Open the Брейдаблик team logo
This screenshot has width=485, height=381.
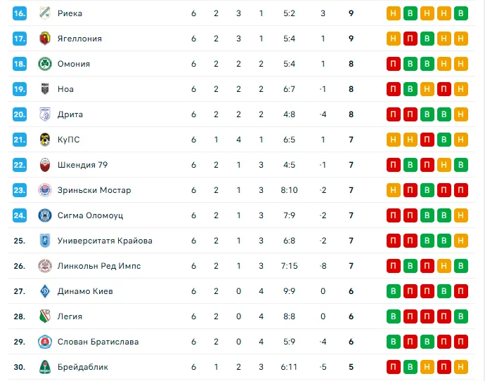tap(44, 367)
